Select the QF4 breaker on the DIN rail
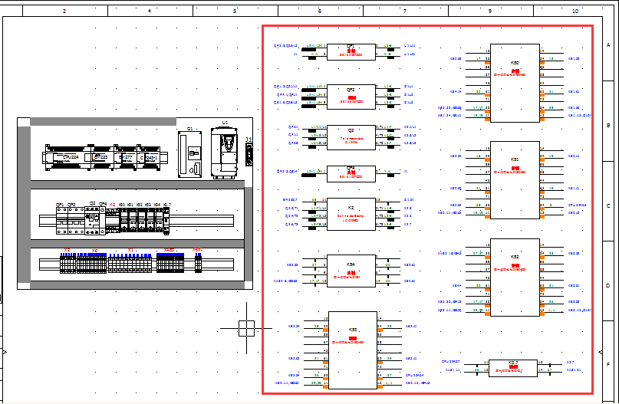Viewport: 619px width, 404px height. tap(103, 221)
